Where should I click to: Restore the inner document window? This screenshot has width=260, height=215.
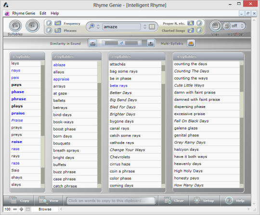pos(248,13)
